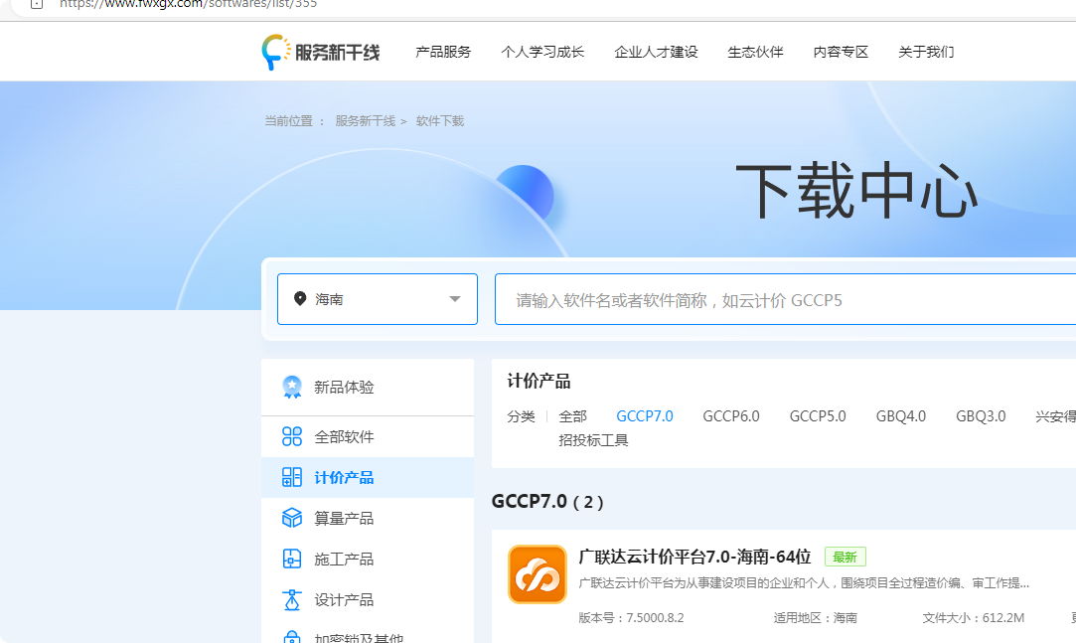Click the 新品体验 medal icon
The height and width of the screenshot is (643, 1076).
(x=292, y=387)
